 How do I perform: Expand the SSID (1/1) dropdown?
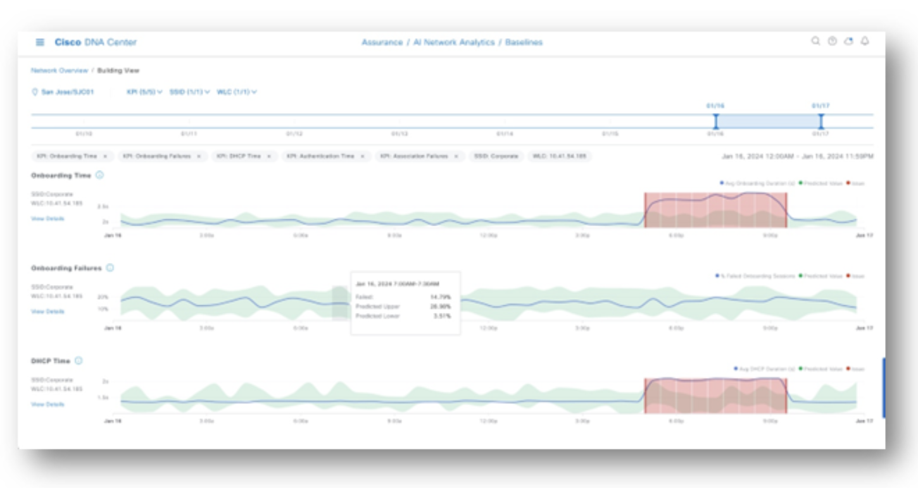coord(189,92)
